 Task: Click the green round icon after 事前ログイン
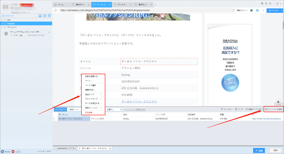click(x=251, y=11)
